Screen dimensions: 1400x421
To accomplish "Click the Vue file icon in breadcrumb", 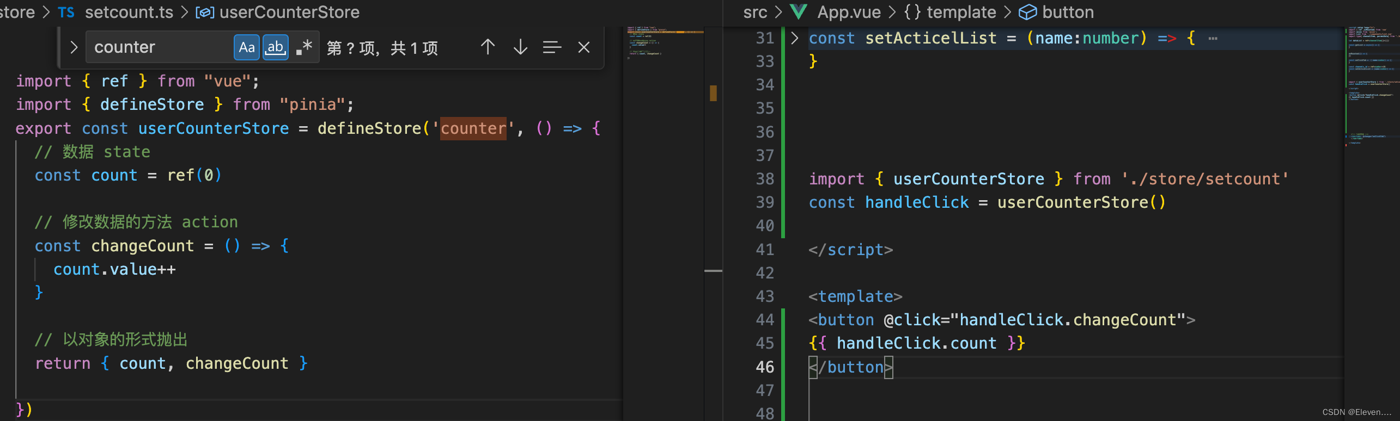I will pyautogui.click(x=799, y=12).
